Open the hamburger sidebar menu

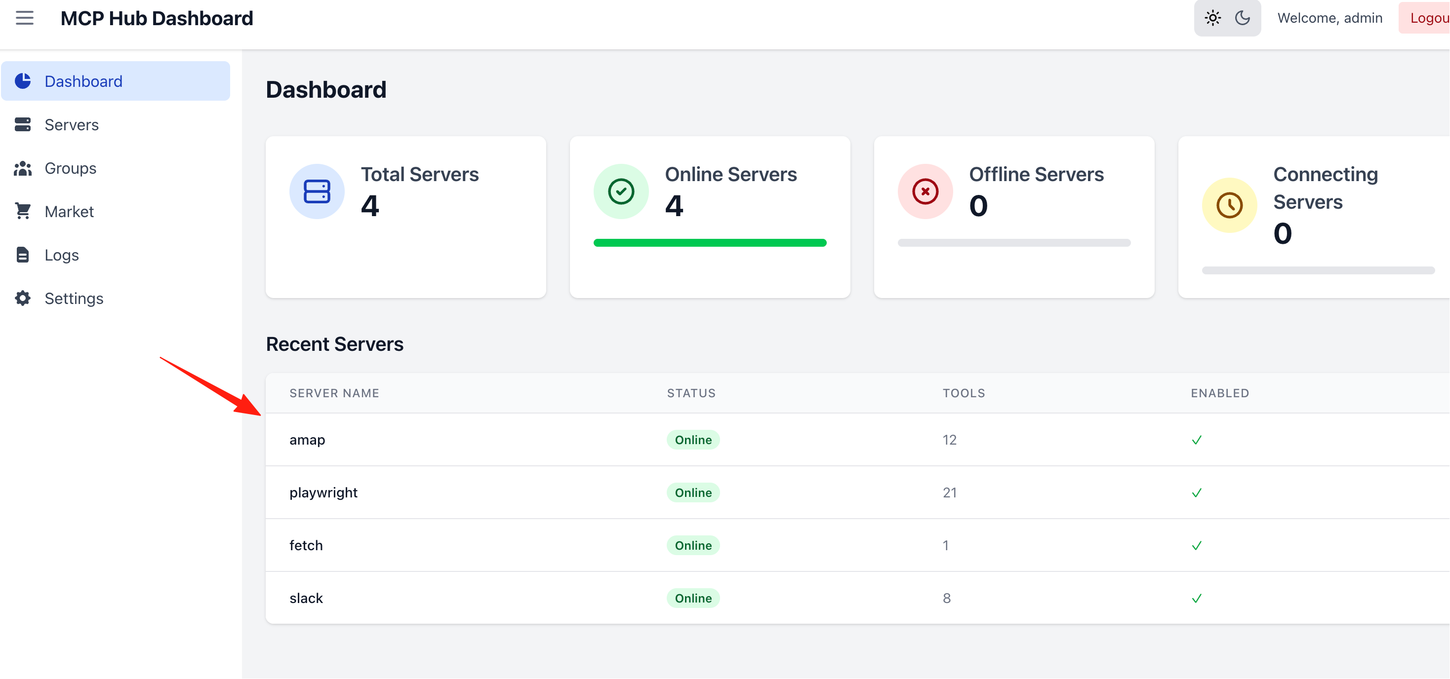point(24,18)
